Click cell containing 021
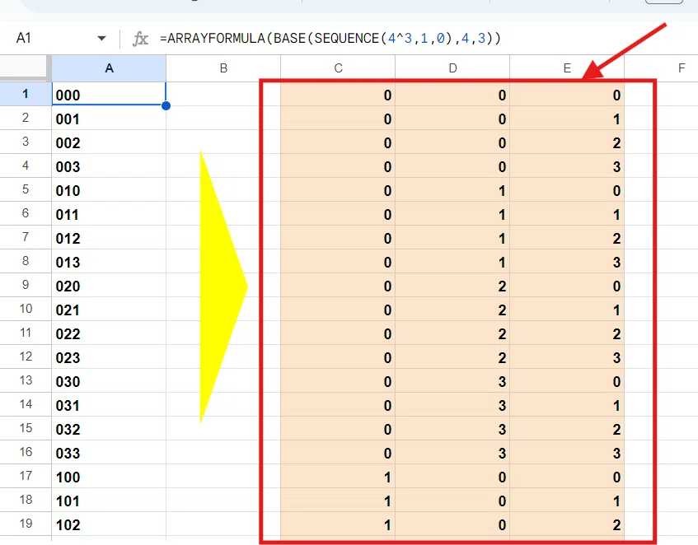Viewport: 698px width, 545px height. point(109,310)
